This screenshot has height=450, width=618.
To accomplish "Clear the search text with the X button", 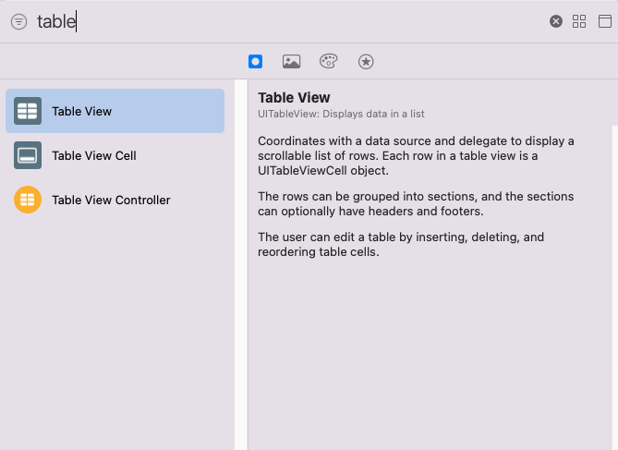I will [x=556, y=21].
